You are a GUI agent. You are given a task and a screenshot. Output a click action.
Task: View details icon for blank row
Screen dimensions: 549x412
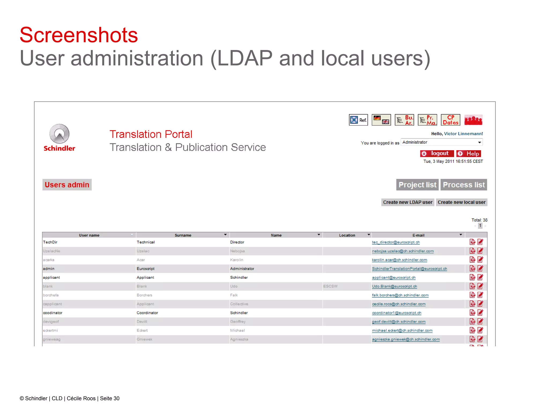pyautogui.click(x=472, y=286)
